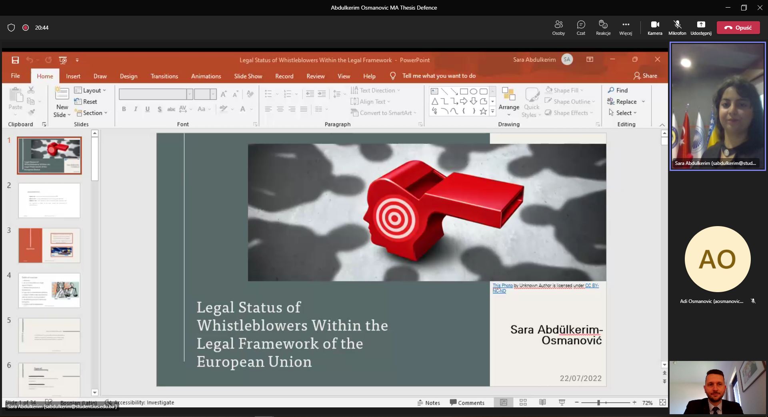Click the zoom slider handle
The width and height of the screenshot is (768, 417).
(598, 403)
